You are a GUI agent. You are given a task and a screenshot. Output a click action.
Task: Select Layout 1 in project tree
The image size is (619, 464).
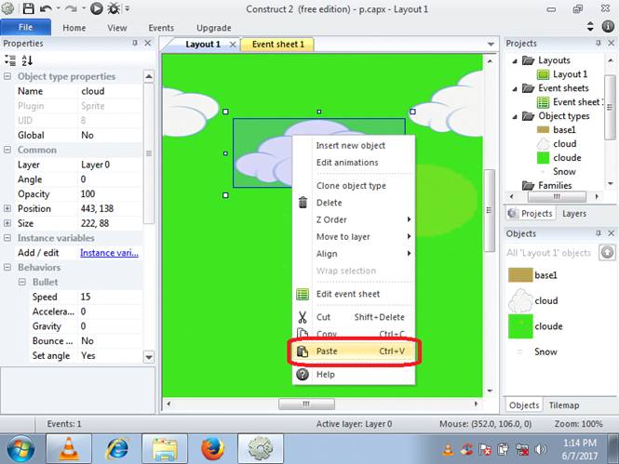coord(562,74)
